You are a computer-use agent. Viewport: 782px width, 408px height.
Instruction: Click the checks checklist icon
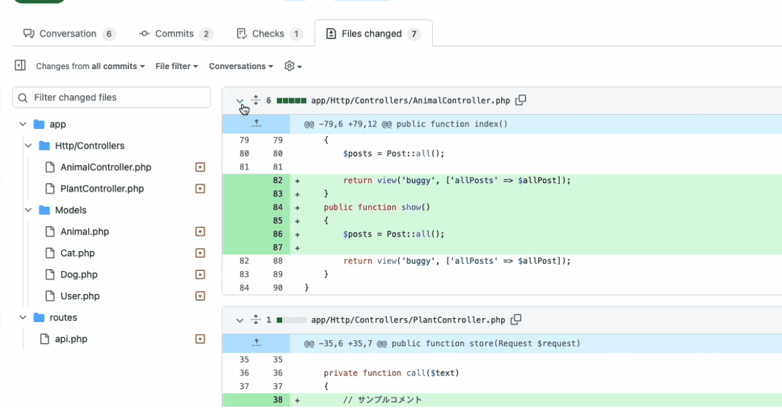click(242, 34)
